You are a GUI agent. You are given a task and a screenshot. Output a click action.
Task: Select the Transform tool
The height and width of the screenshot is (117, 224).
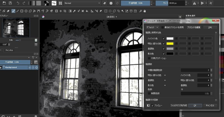pos(57,11)
